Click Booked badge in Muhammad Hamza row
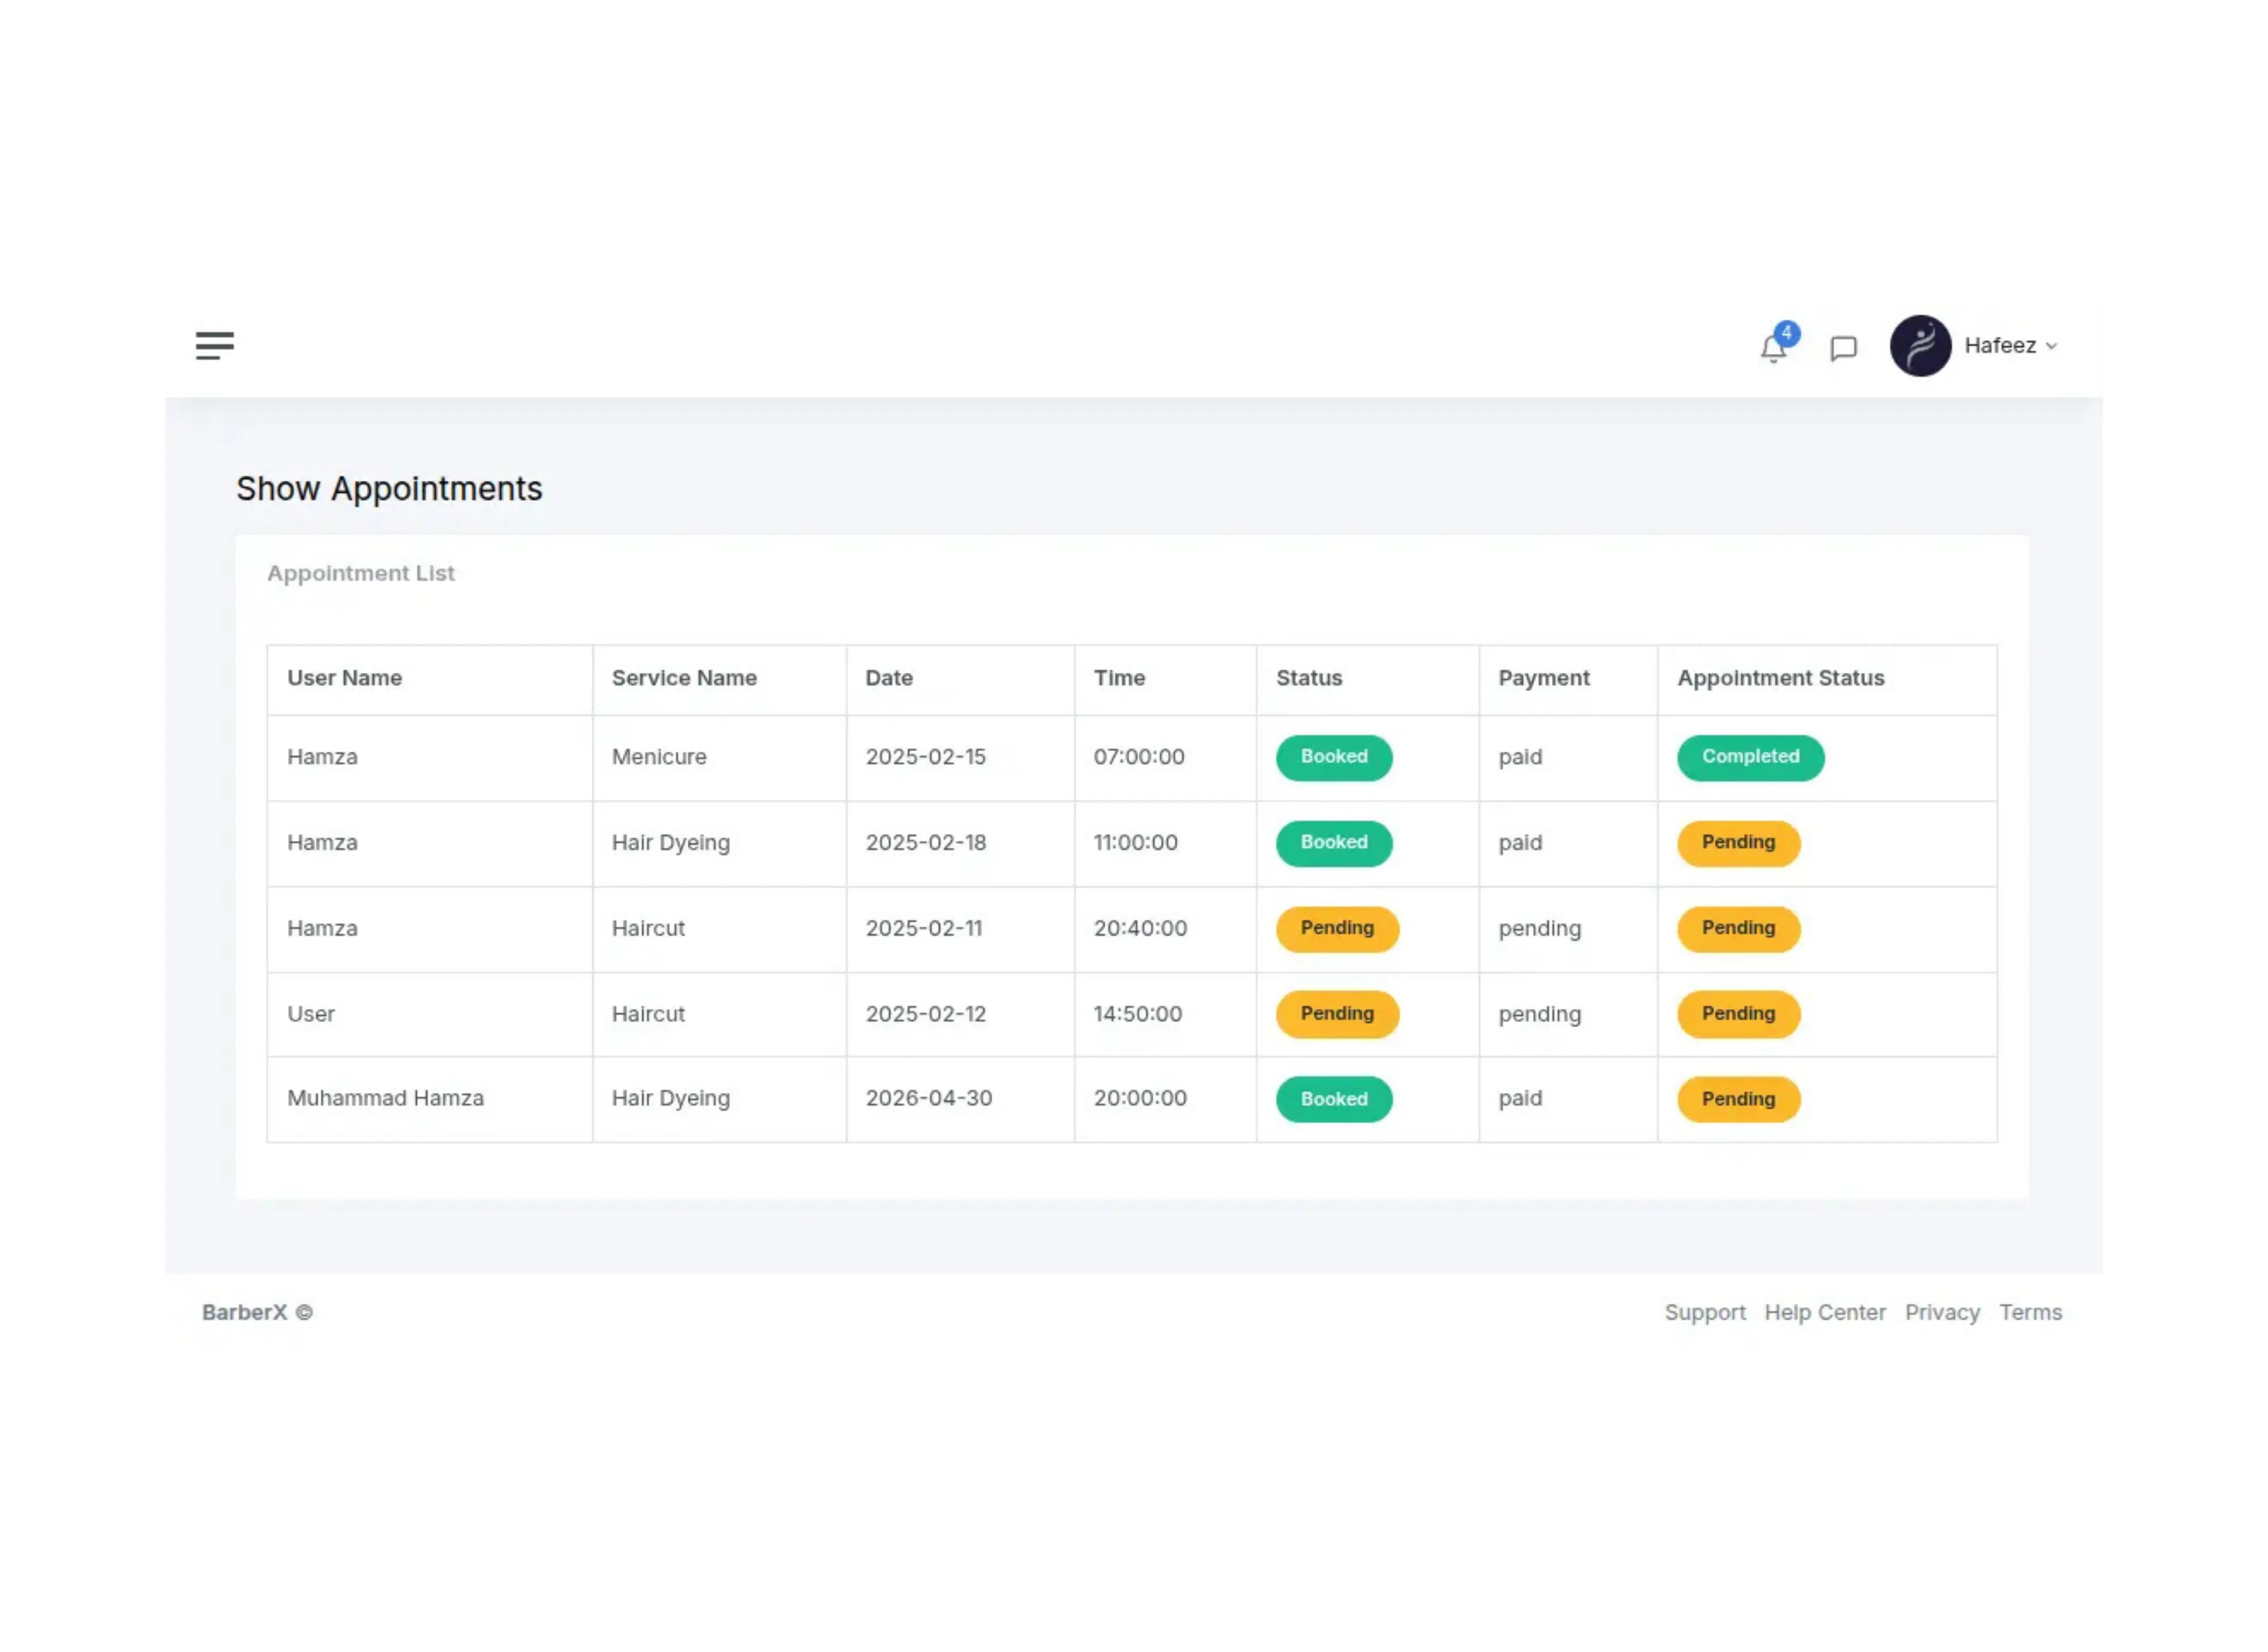The width and height of the screenshot is (2268, 1652). (1334, 1100)
